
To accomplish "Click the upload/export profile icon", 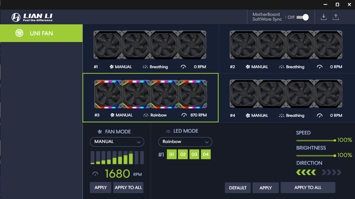I will 336,17.
